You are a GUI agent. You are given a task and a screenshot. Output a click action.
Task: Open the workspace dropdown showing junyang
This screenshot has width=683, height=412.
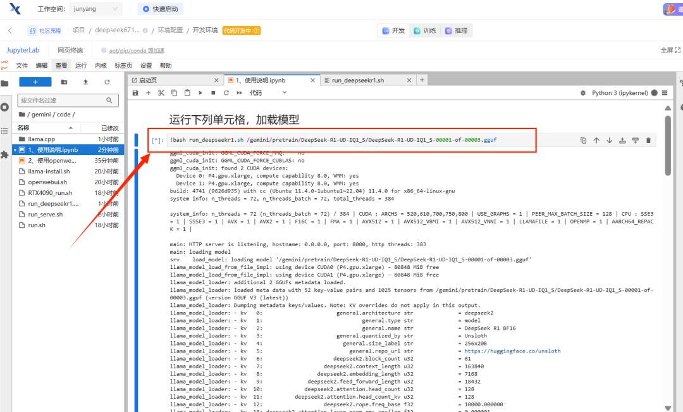[x=95, y=9]
